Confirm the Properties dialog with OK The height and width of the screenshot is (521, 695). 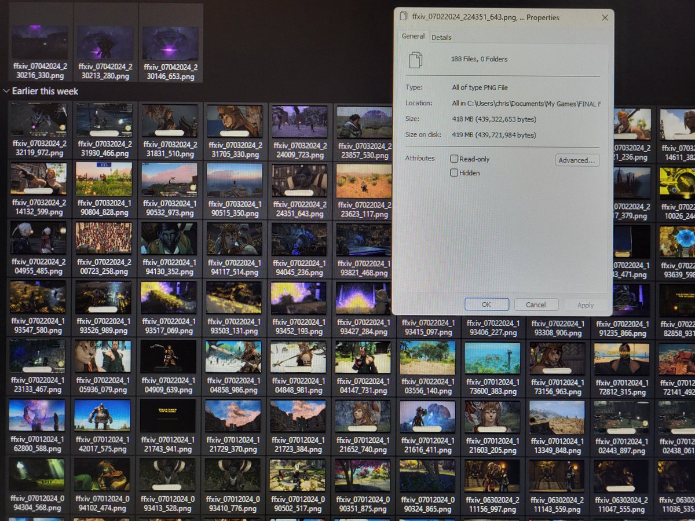coord(487,304)
